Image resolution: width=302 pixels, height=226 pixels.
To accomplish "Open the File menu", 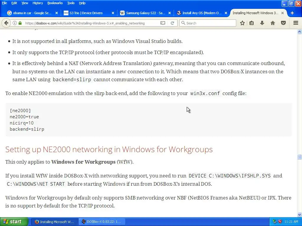I will pos(4,3).
